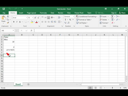This screenshot has height=96, width=128.
Task: Align text left
Action: click(x=42, y=22)
